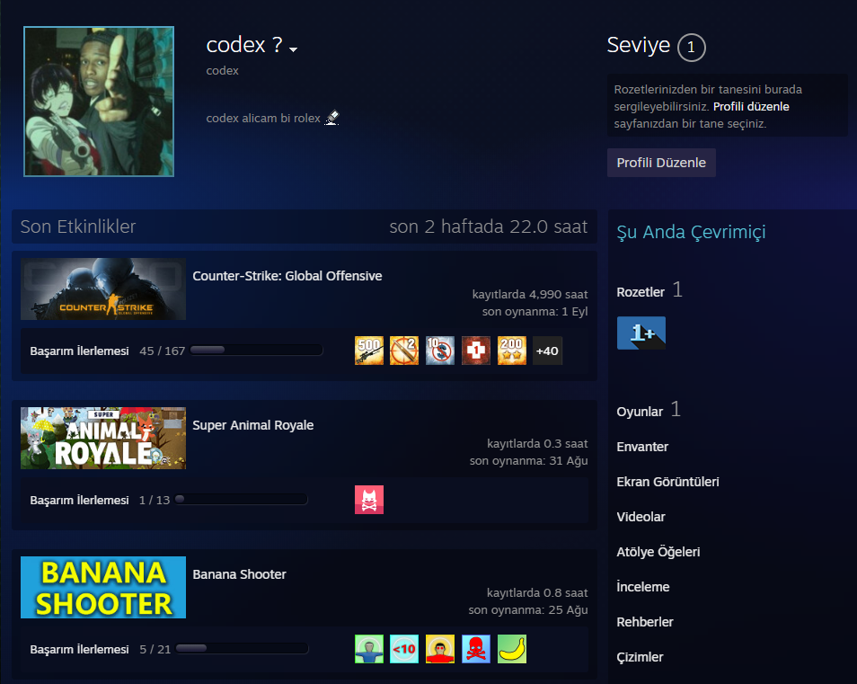Open the Banana Shooter banner image
This screenshot has height=684, width=857.
pyautogui.click(x=103, y=588)
